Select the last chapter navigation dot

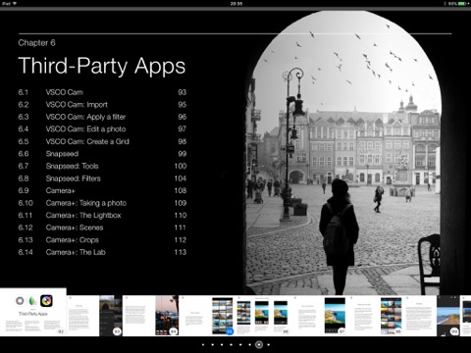coord(269,344)
